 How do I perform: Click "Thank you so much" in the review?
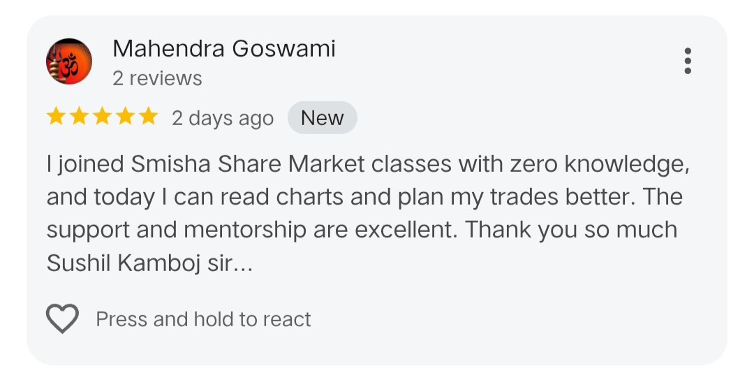click(571, 230)
